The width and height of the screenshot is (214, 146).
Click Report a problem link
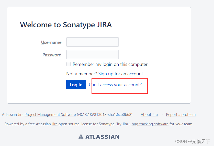(181, 115)
